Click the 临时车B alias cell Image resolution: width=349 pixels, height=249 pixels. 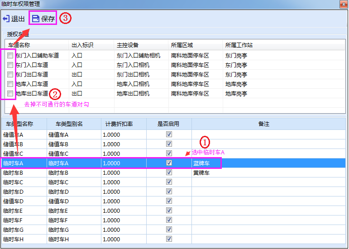[x=74, y=172]
